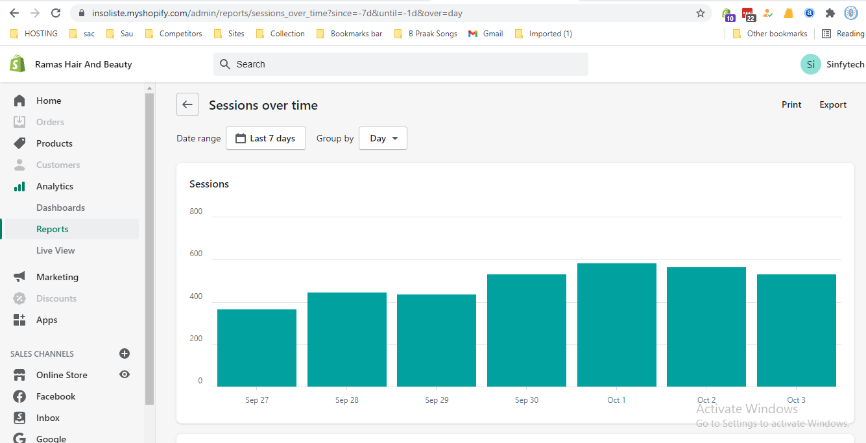The image size is (866, 443).
Task: Click the Marketing megaphone icon
Action: point(19,277)
